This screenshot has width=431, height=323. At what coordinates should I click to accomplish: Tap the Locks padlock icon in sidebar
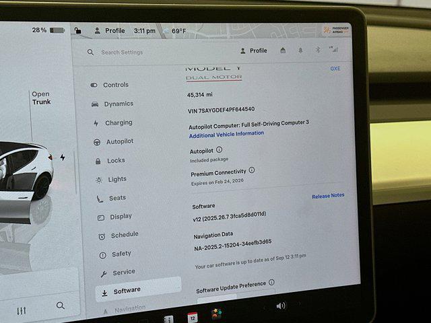click(98, 161)
